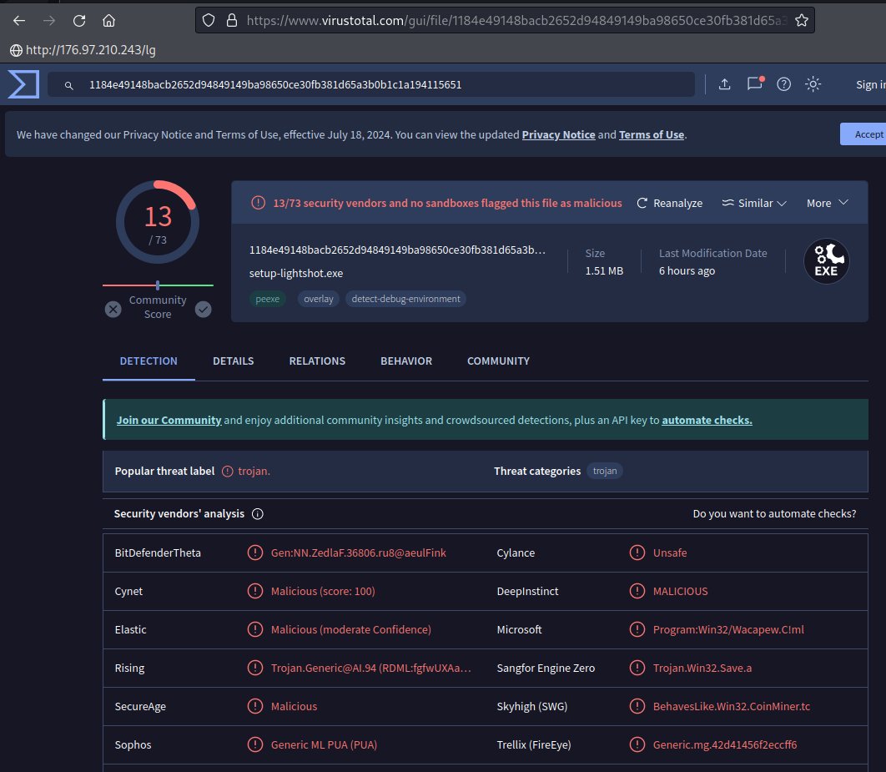Bookmark the page with the star icon
The image size is (886, 772).
pos(801,21)
